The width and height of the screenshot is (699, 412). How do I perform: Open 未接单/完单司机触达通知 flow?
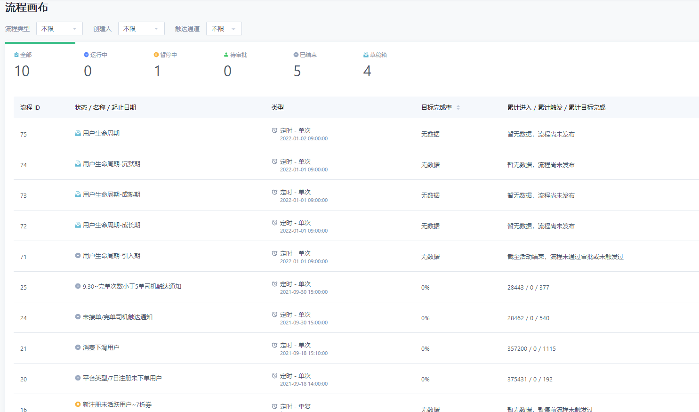point(118,317)
